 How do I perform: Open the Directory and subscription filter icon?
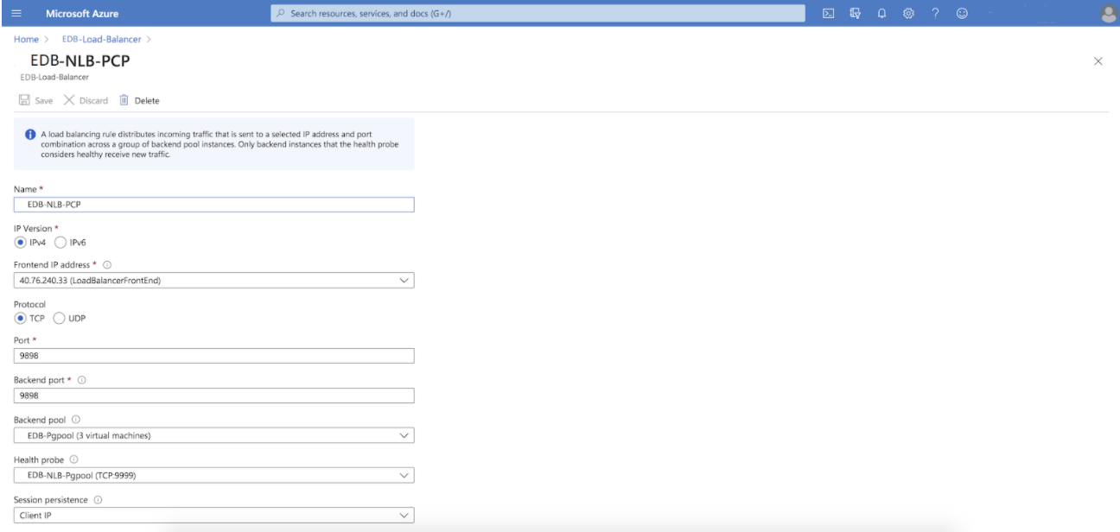click(855, 13)
